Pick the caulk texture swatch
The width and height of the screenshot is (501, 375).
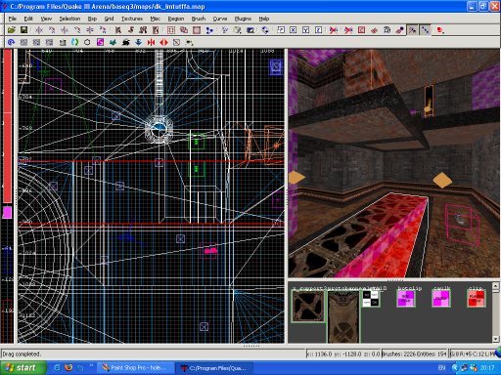coord(441,299)
